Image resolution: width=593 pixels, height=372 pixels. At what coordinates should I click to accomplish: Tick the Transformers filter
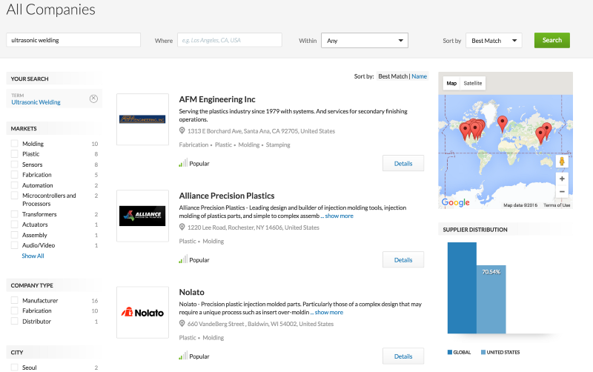pos(14,214)
